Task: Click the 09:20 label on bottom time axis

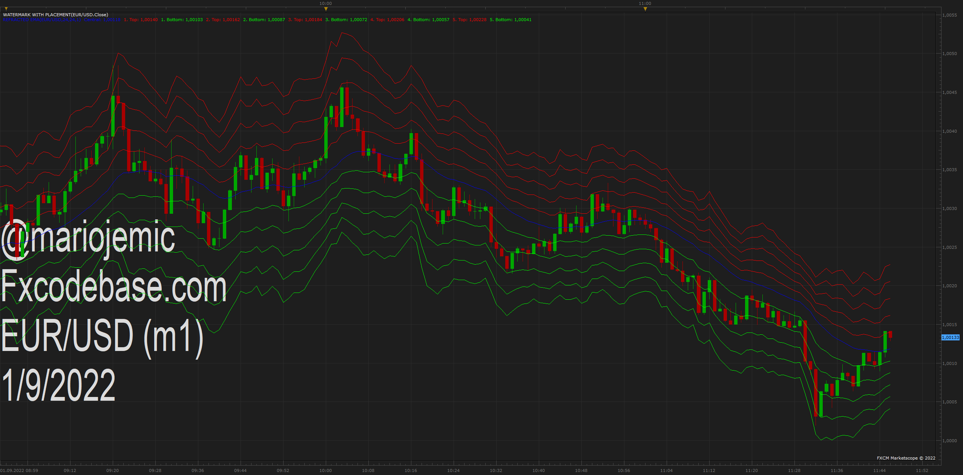Action: point(112,470)
